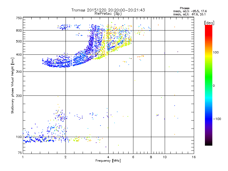
Task: Click the plot title 'Tromsø 20151220 20:20:00-20:21:43'
Action: pyautogui.click(x=108, y=10)
